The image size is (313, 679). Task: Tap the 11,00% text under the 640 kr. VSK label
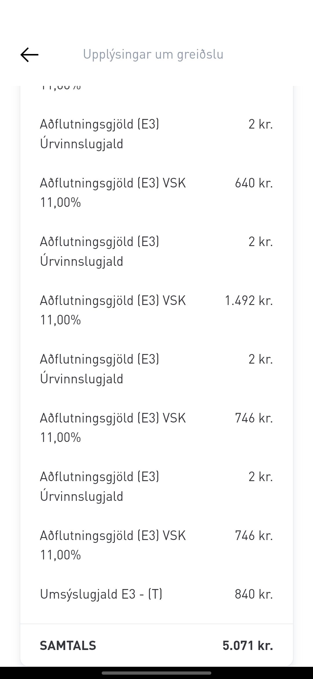tap(60, 203)
